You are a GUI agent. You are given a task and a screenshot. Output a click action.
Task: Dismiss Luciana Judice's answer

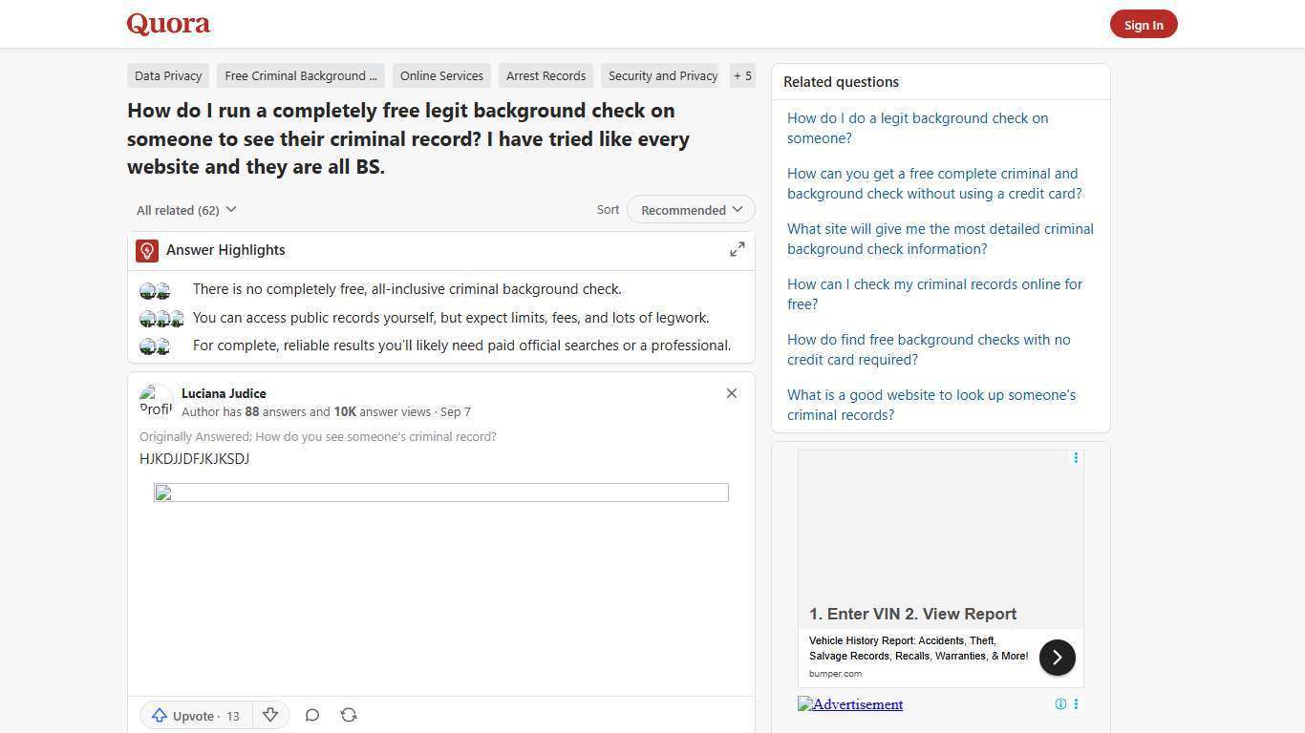731,392
